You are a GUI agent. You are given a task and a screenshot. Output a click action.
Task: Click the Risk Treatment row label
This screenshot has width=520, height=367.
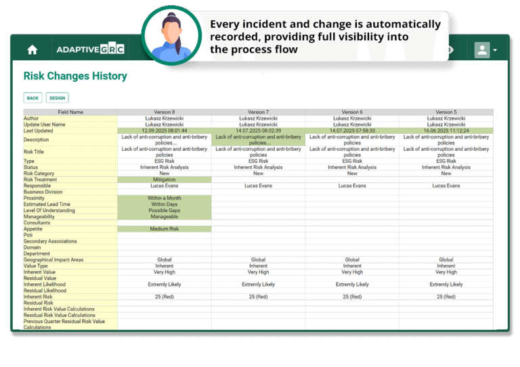(x=70, y=180)
